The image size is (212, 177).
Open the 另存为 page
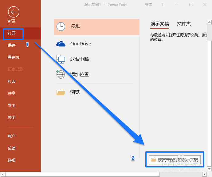(x=13, y=57)
